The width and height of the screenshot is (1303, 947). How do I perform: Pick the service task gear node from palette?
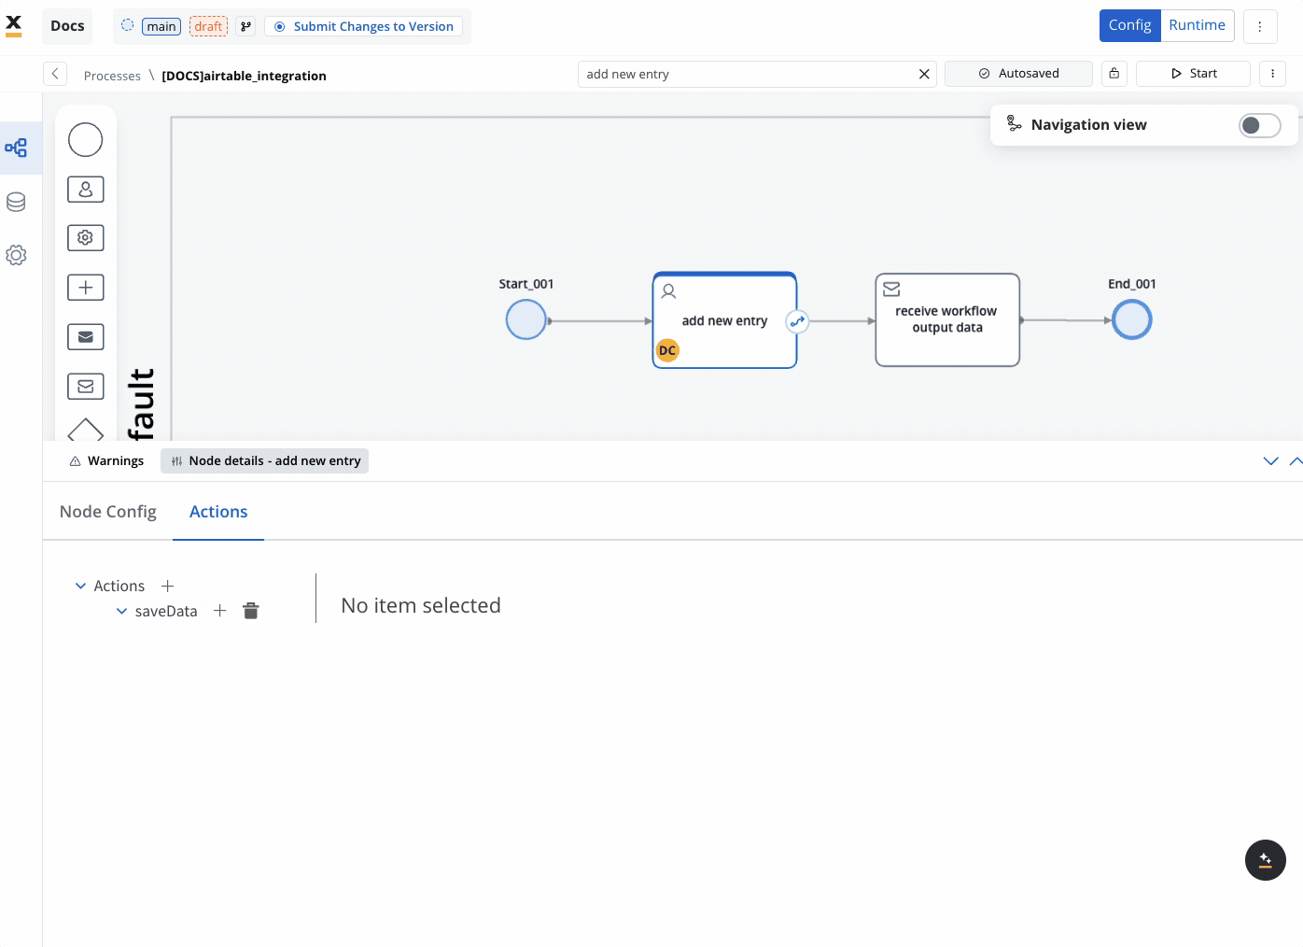coord(86,238)
